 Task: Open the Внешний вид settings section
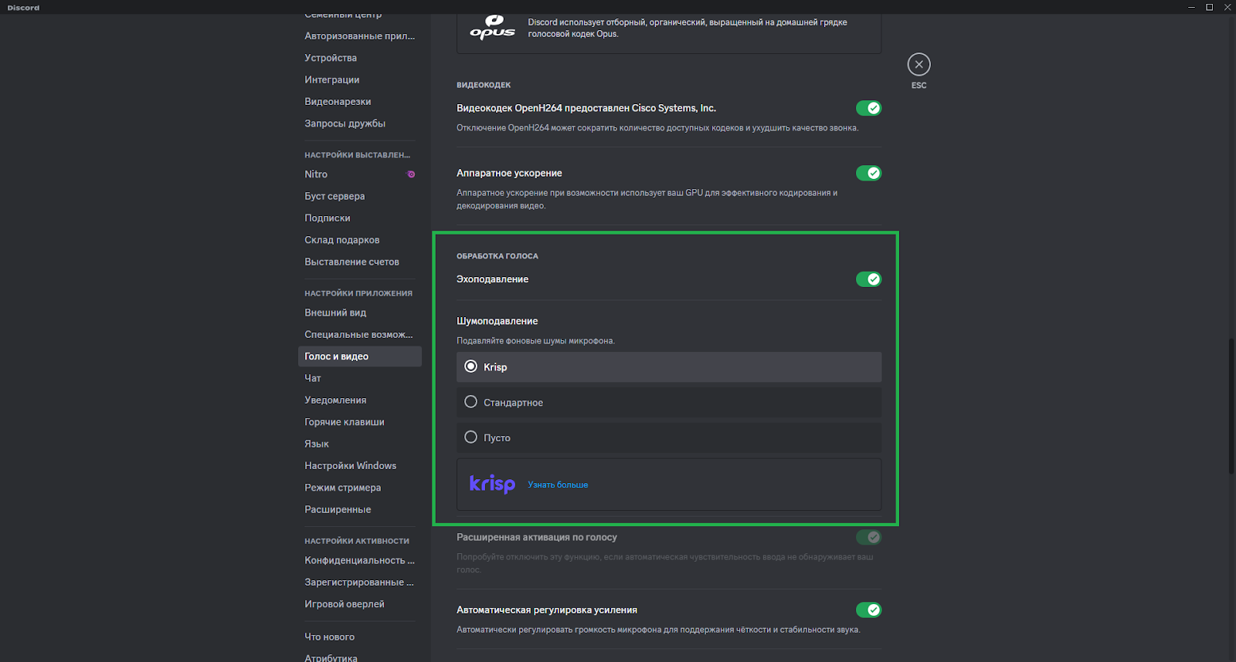click(x=335, y=312)
